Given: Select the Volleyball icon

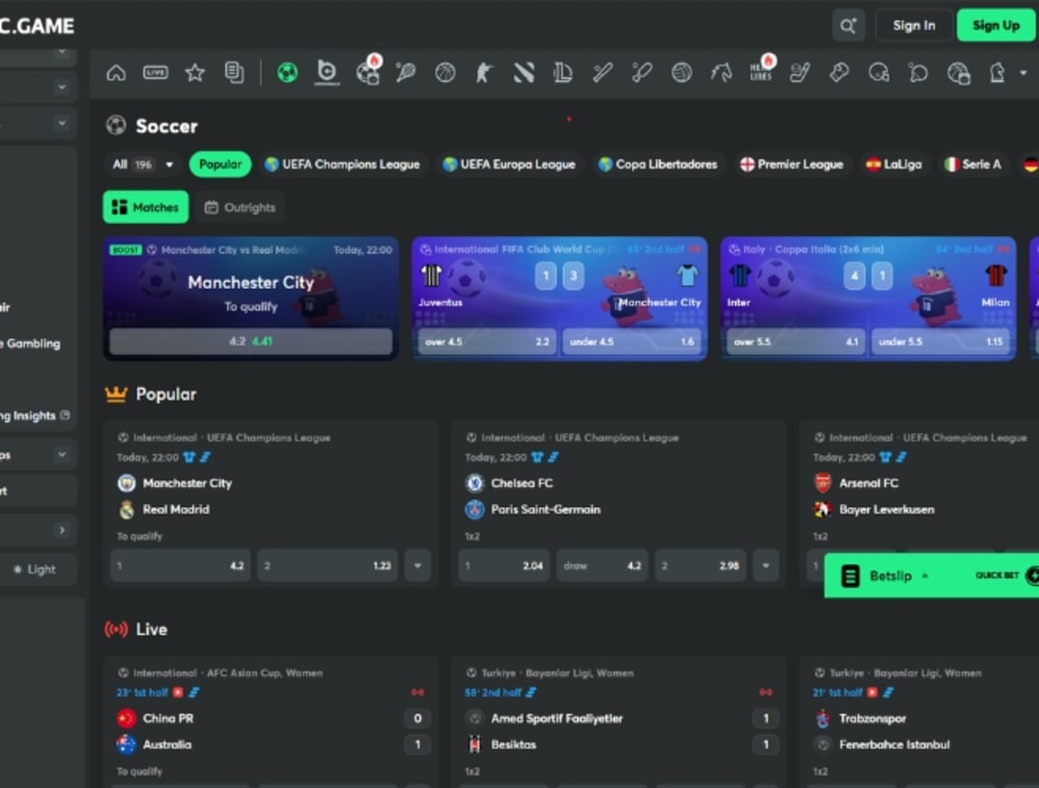Looking at the screenshot, I should (681, 72).
